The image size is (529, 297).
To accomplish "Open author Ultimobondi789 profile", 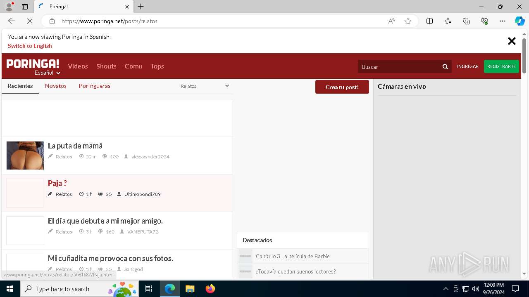I will click(142, 194).
